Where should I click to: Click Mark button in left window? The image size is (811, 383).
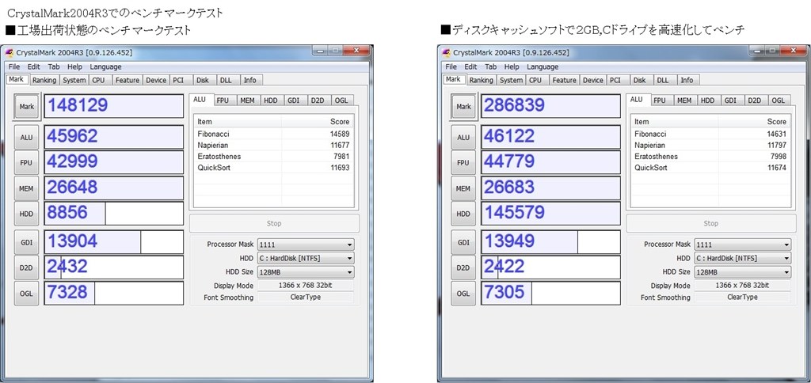click(x=26, y=107)
